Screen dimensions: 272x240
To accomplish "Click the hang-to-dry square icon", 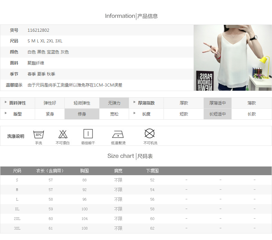I will pos(88,134).
